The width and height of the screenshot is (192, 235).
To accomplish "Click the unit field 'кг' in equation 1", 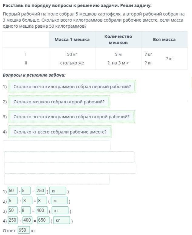I will click(58, 191).
